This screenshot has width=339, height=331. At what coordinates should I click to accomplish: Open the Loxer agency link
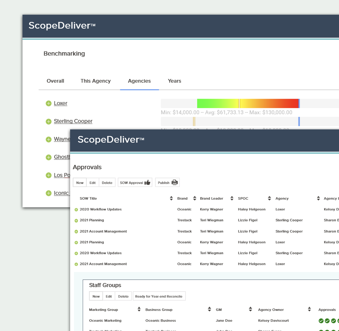coord(60,103)
